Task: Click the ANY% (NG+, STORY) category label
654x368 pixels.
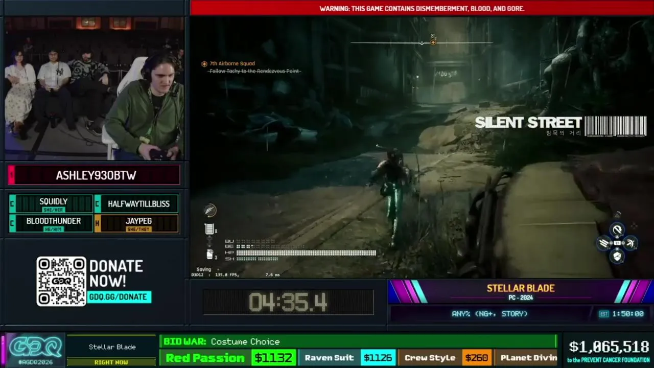Action: pos(489,314)
